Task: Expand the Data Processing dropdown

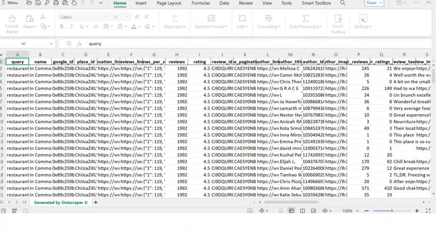Action: tap(306, 27)
